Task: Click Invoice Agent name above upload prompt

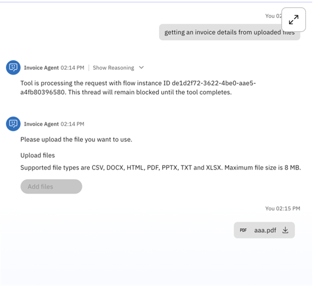Action: (x=41, y=124)
